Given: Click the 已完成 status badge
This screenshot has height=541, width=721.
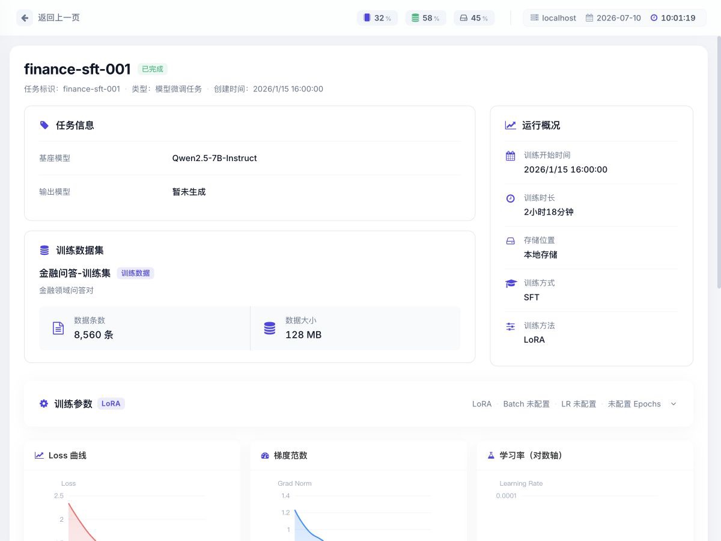Looking at the screenshot, I should pos(153,69).
